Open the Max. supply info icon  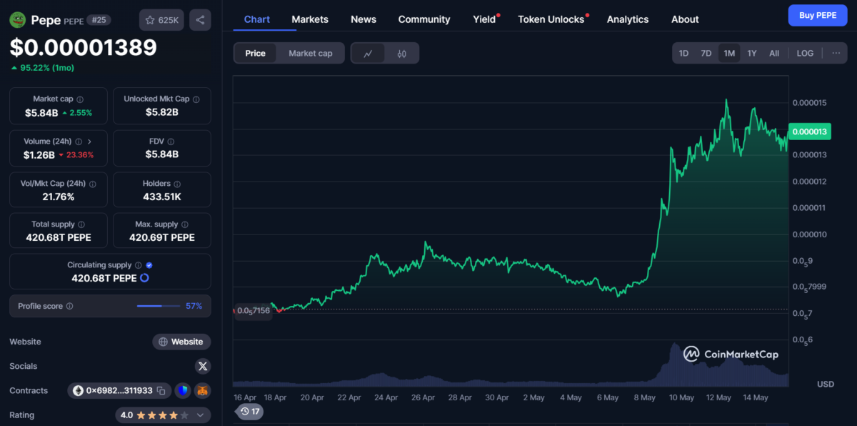coord(184,224)
